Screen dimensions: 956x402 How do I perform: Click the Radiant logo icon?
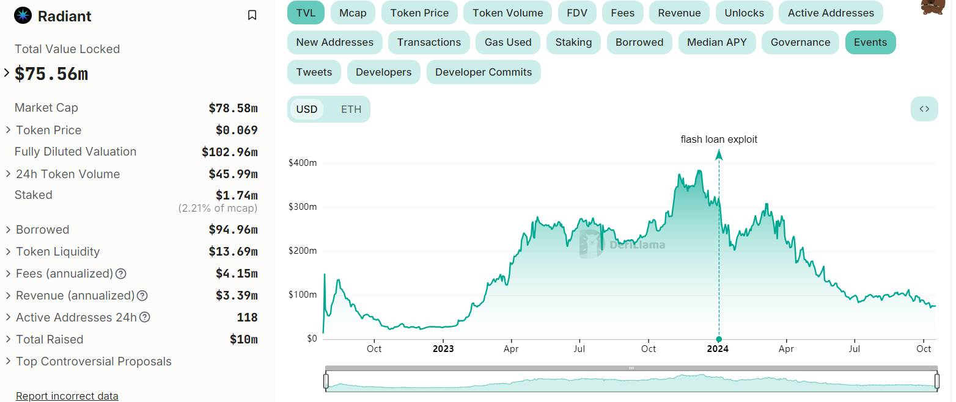pyautogui.click(x=23, y=15)
